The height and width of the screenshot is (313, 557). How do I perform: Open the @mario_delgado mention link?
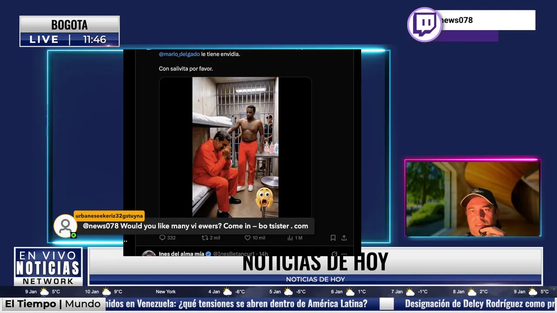(179, 54)
